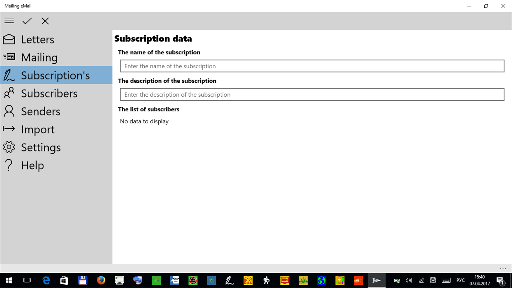Screen dimensions: 512x288
Task: Click the Mailing newspaper icon
Action: (x=9, y=57)
